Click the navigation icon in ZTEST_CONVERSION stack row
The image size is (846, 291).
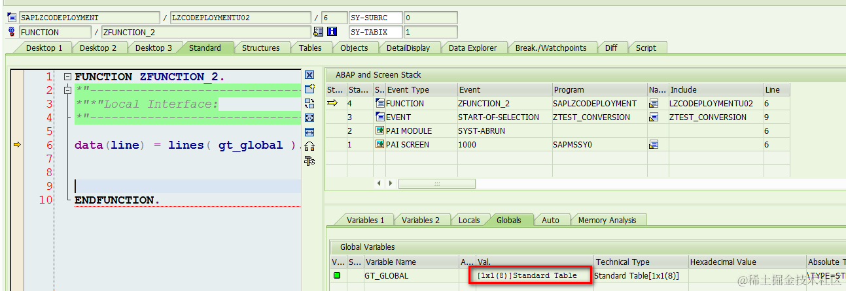[654, 117]
